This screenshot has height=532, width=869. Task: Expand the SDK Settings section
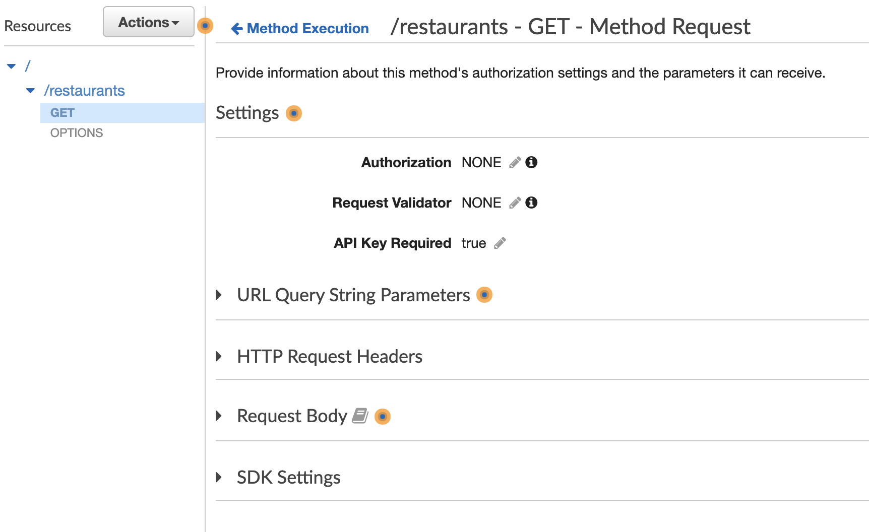(x=219, y=477)
